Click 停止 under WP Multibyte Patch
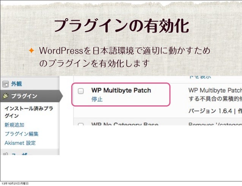The width and height of the screenshot is (242, 186). click(97, 99)
